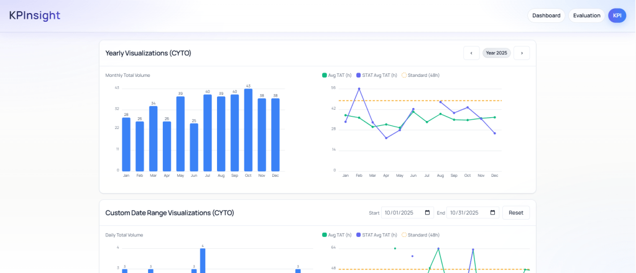Select the October bar showing 43
This screenshot has height=273, width=636.
tap(248, 130)
